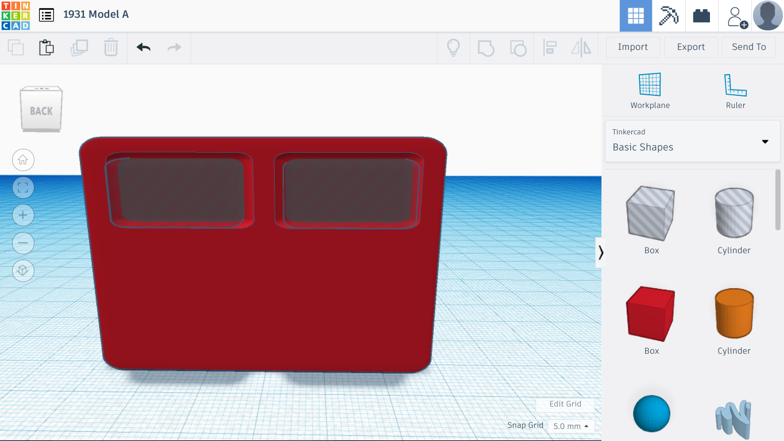Toggle show all lightbulb icon

pyautogui.click(x=453, y=47)
